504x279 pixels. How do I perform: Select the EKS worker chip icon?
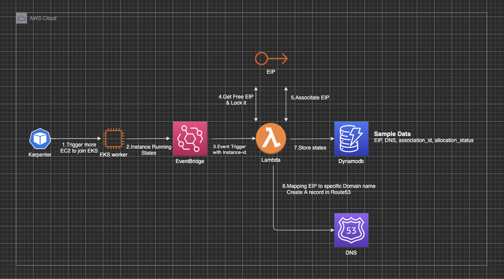point(113,139)
